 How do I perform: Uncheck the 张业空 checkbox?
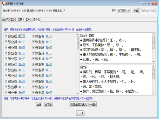click(x=33, y=64)
